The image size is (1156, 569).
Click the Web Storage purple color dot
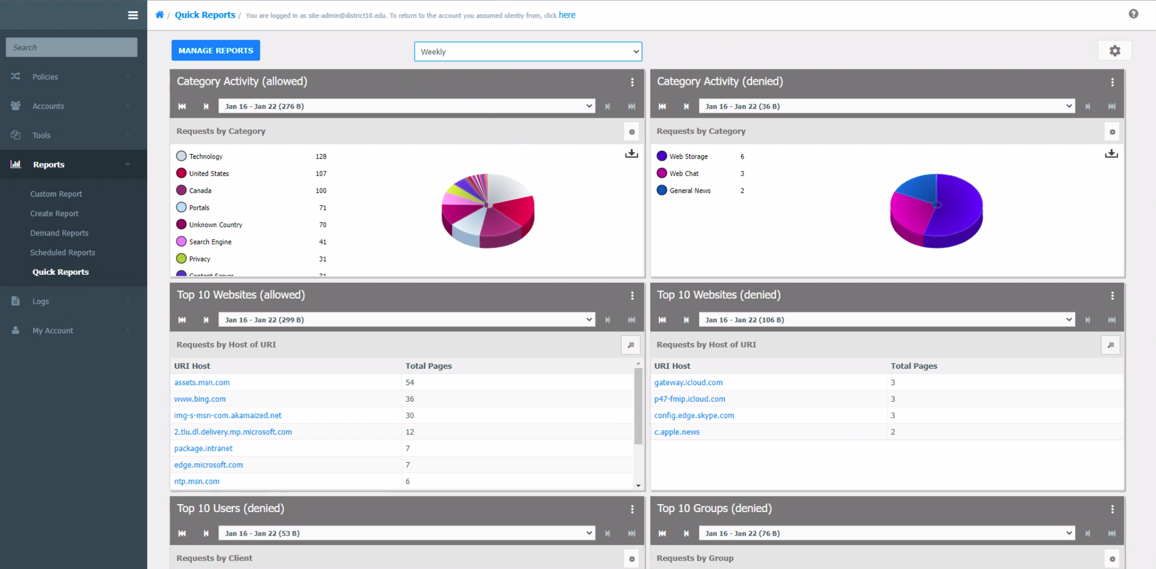661,155
